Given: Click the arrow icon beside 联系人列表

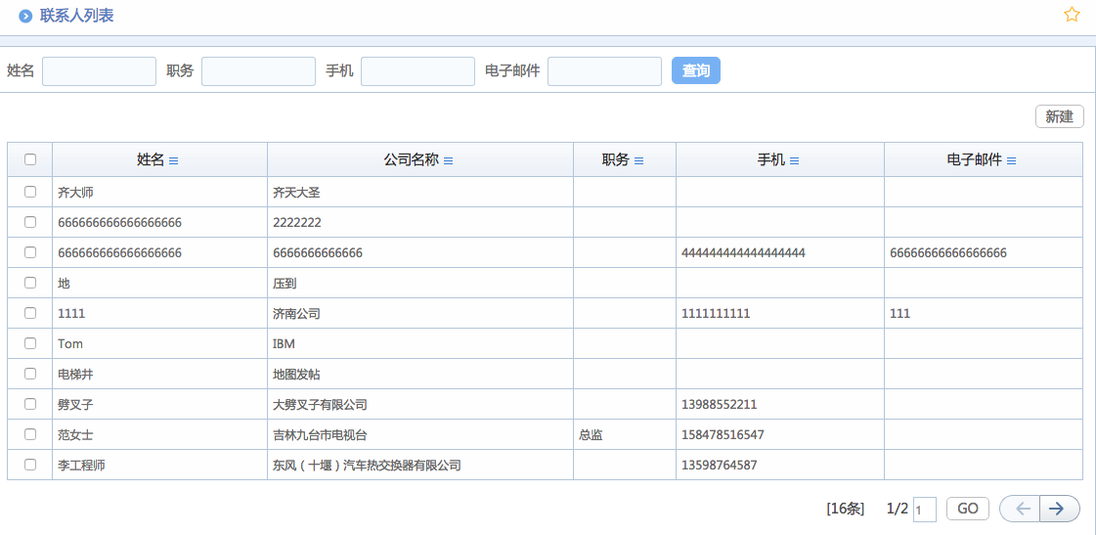Looking at the screenshot, I should (25, 17).
